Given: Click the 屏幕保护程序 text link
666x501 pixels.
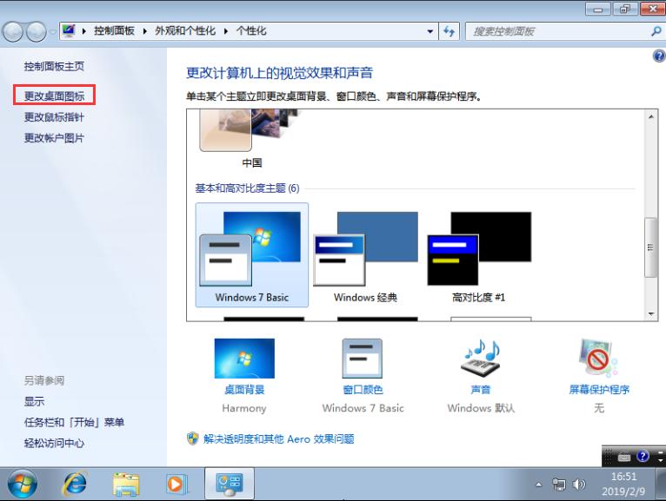Looking at the screenshot, I should click(599, 390).
